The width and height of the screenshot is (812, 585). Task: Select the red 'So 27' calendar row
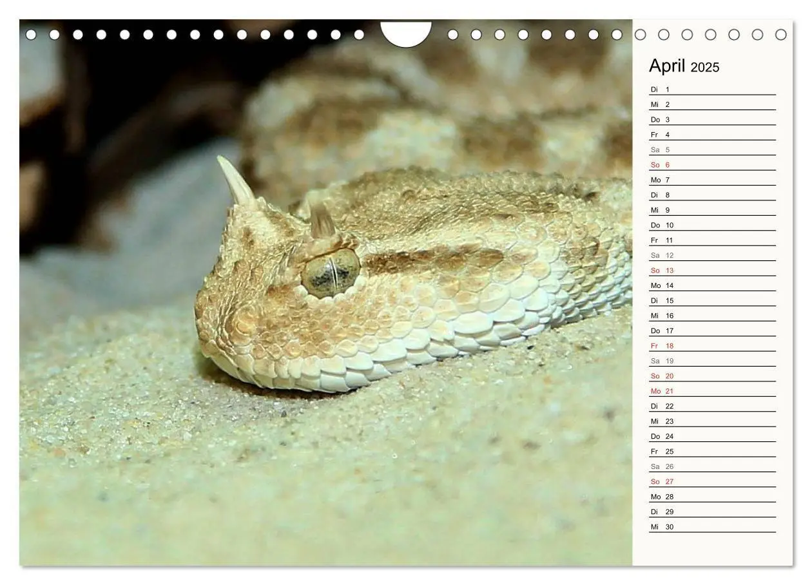[712, 481]
